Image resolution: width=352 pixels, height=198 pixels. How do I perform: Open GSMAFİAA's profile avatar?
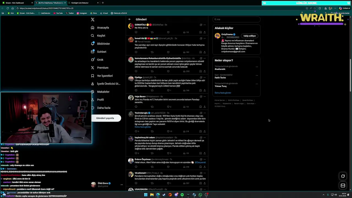(131, 26)
